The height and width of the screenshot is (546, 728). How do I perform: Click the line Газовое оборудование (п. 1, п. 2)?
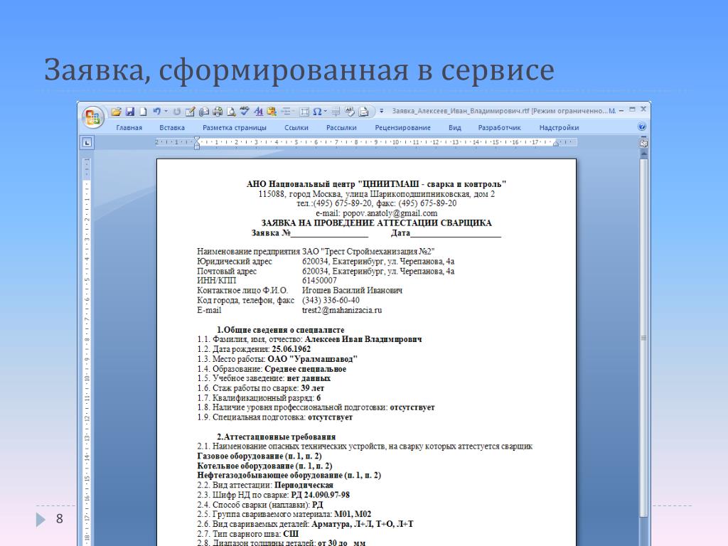(259, 456)
